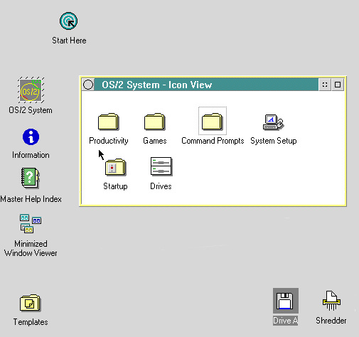Screen dimensions: 359x337
Task: Click the Drive A label text
Action: 285,321
